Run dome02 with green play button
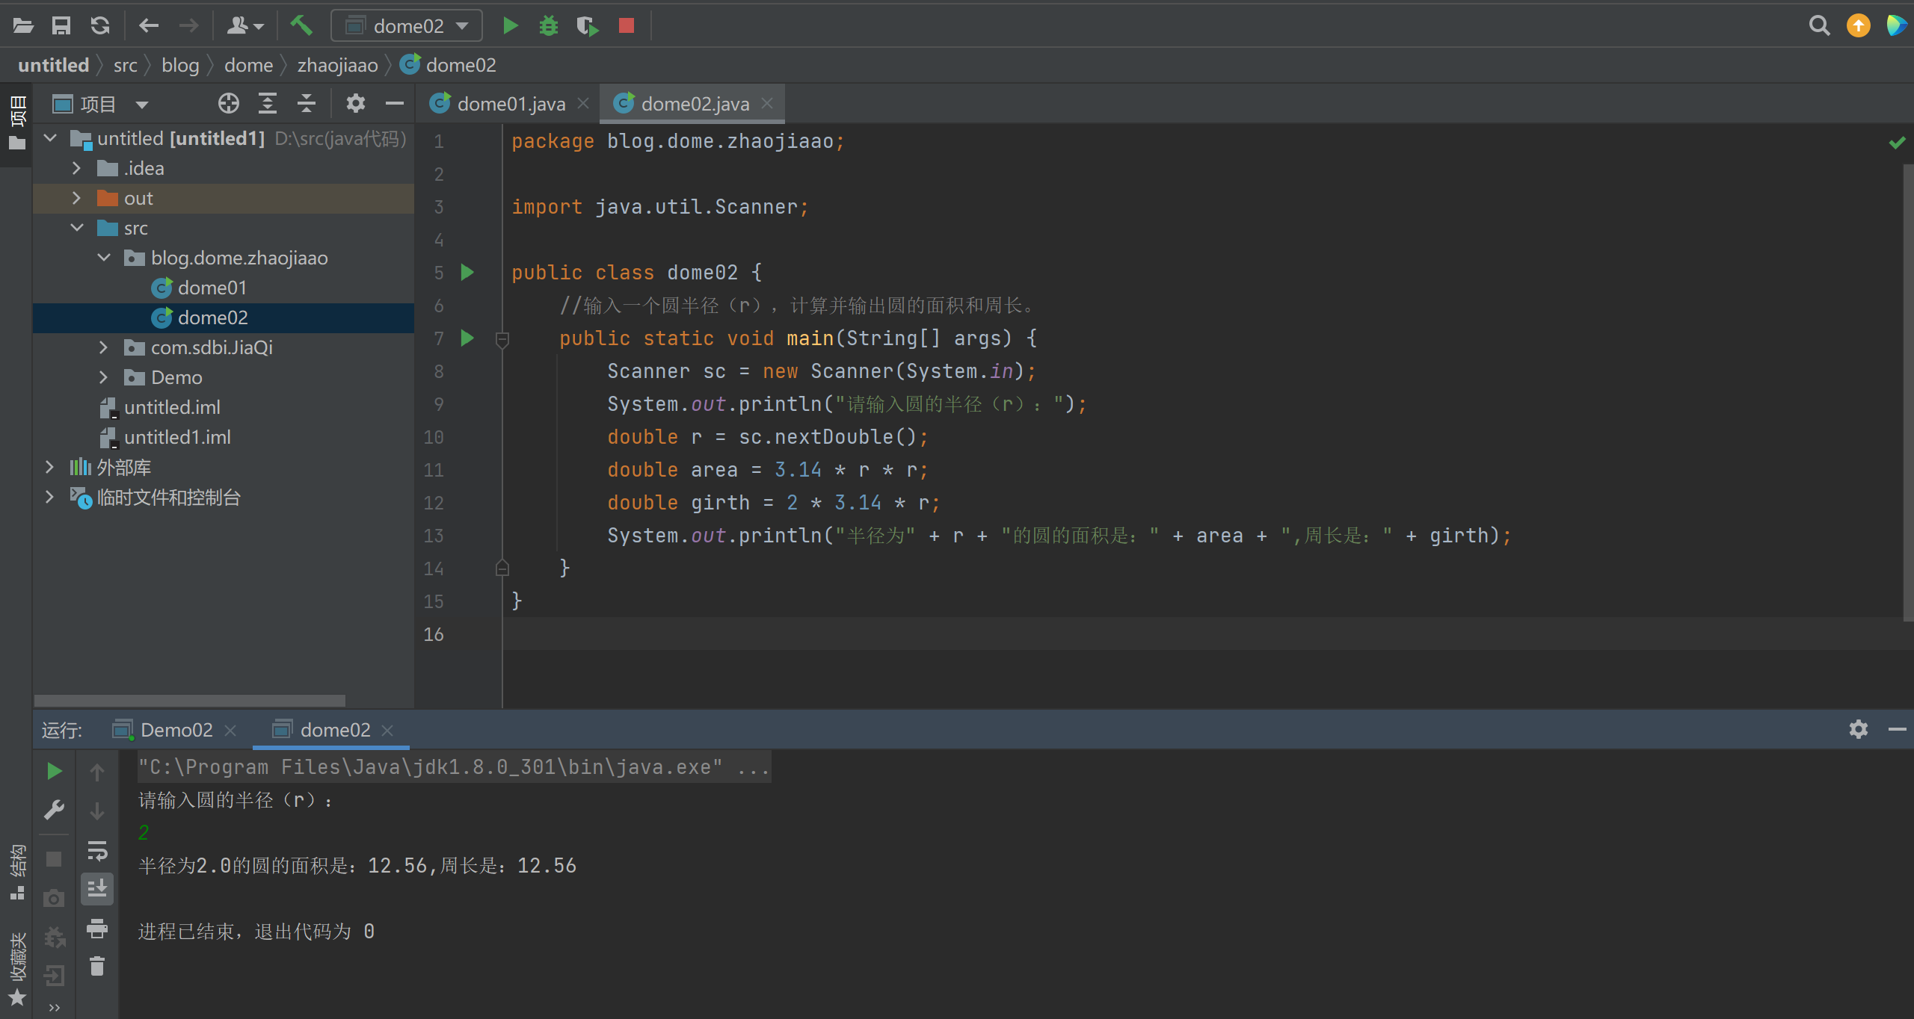 pyautogui.click(x=511, y=25)
